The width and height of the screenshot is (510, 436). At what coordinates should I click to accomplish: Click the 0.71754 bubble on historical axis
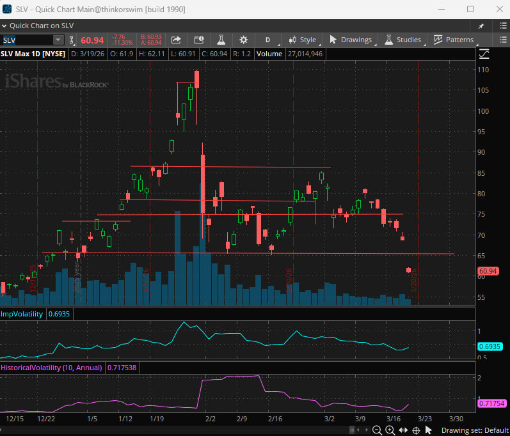point(492,403)
